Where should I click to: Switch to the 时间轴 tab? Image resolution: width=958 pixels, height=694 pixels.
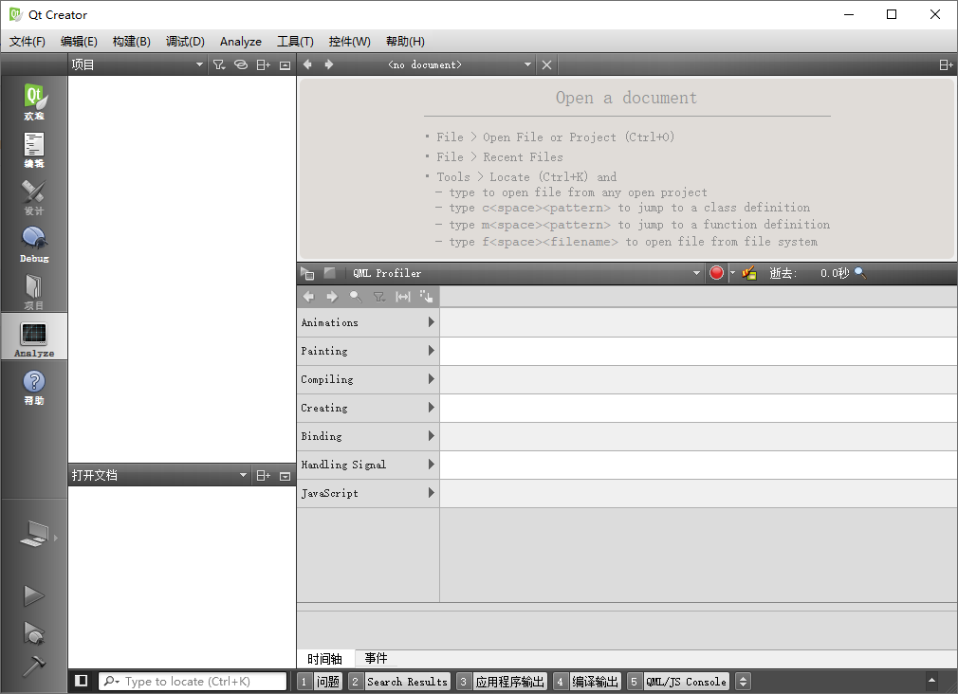[324, 659]
